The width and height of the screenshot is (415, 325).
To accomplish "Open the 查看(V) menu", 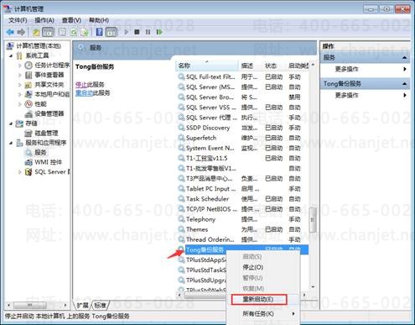I will (x=71, y=20).
